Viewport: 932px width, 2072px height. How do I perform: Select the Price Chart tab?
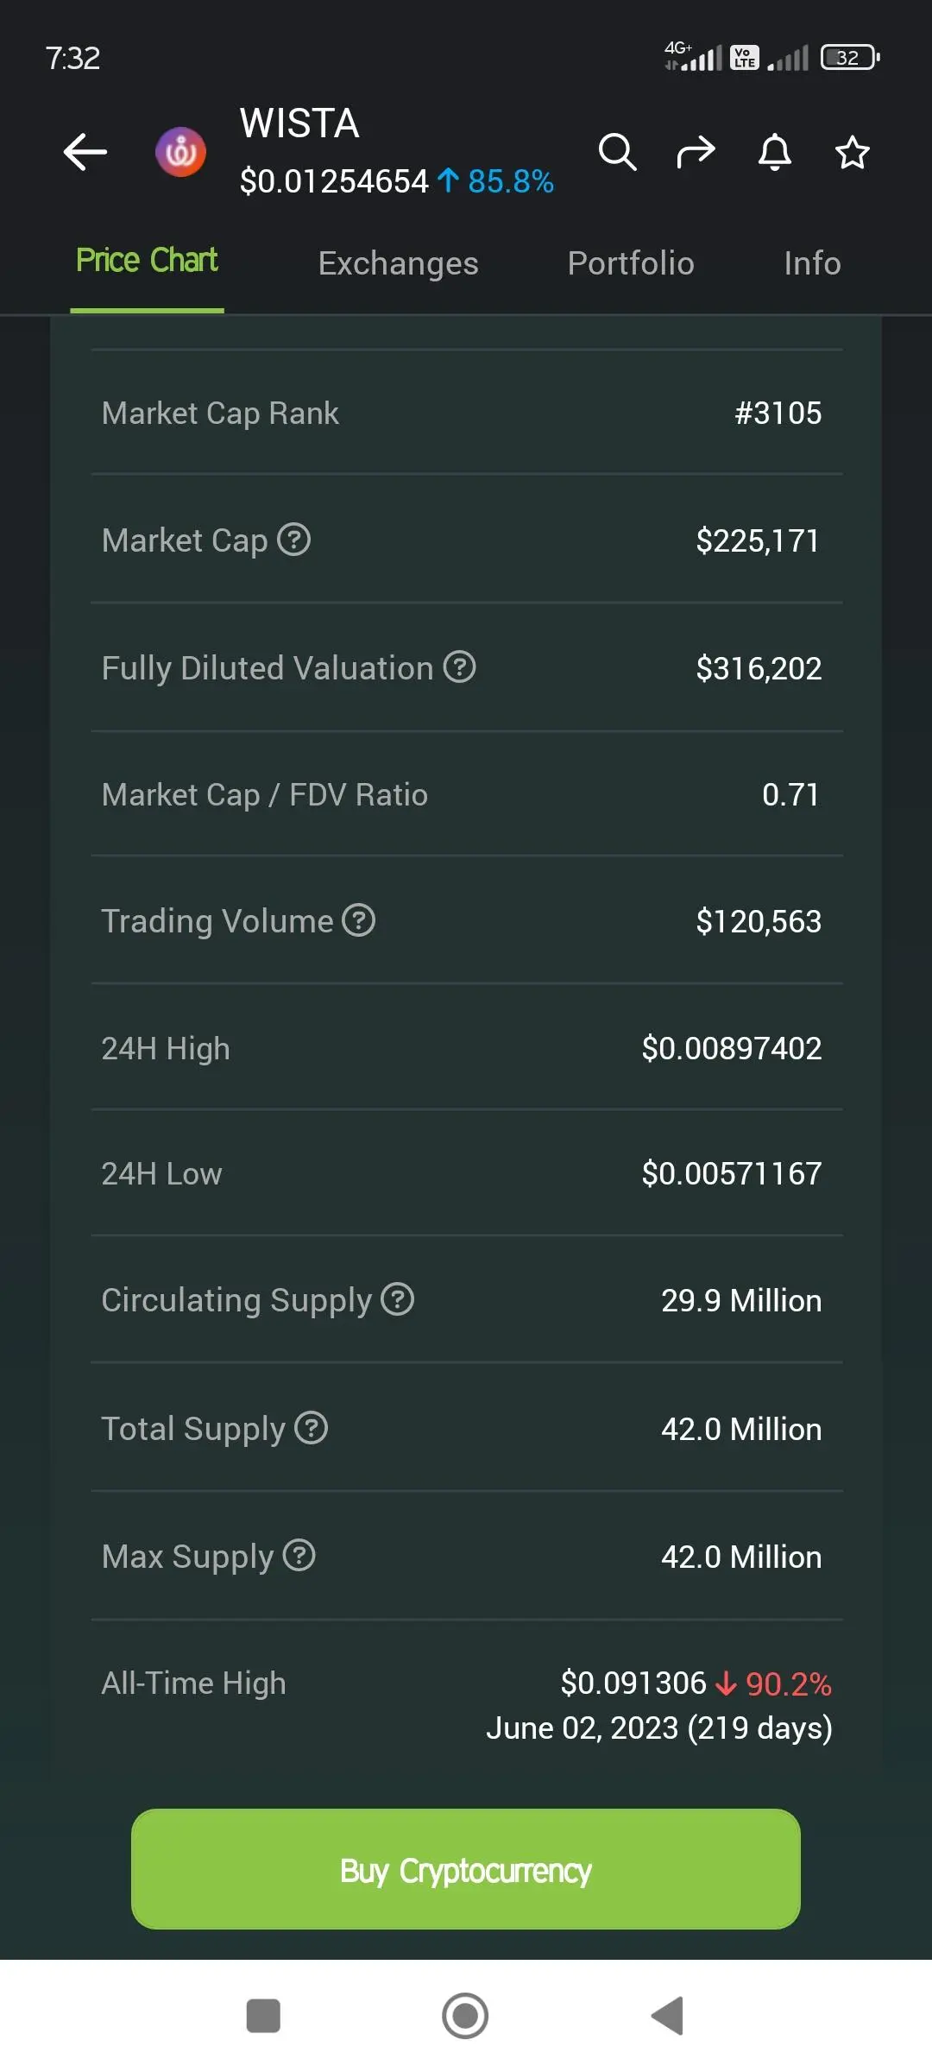(147, 261)
